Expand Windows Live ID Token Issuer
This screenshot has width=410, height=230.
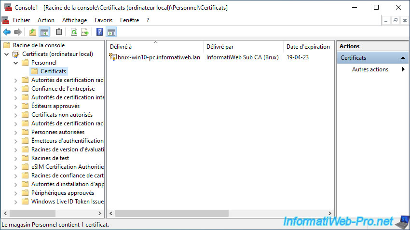(x=16, y=202)
